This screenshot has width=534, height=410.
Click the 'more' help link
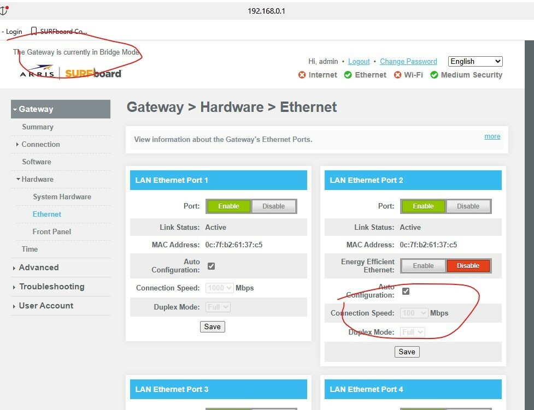click(492, 136)
